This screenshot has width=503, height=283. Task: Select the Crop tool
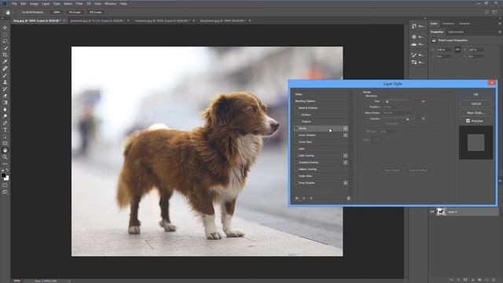point(5,55)
